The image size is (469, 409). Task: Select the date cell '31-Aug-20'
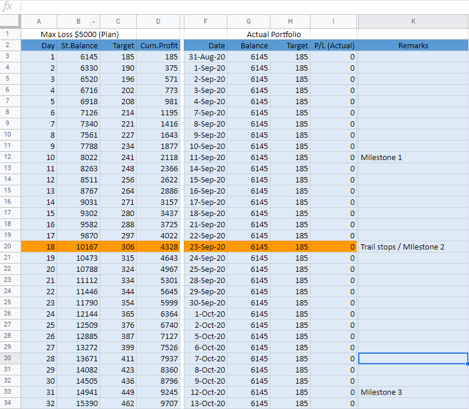(206, 56)
